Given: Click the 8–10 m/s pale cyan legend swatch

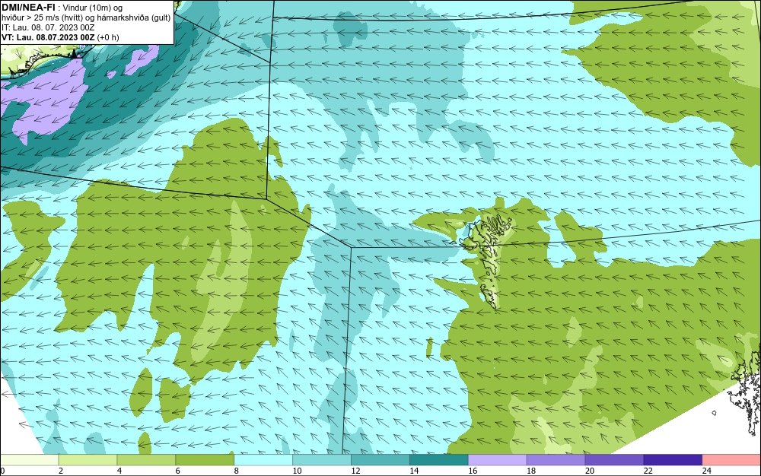Looking at the screenshot, I should (263, 460).
